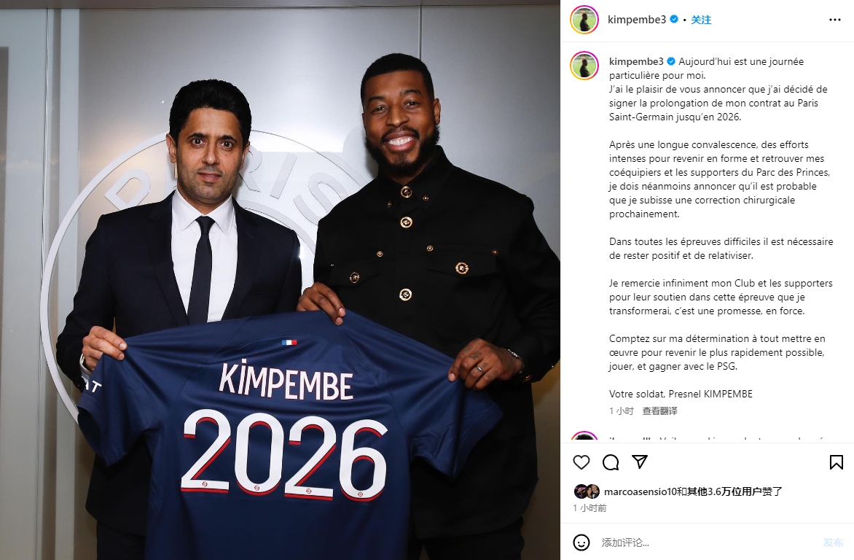
Task: Translate the caption via 查看翻译
Action: click(659, 411)
